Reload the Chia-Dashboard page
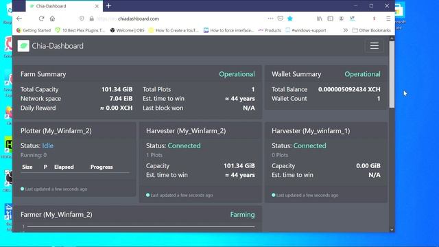This screenshot has width=439, height=247. tap(41, 19)
